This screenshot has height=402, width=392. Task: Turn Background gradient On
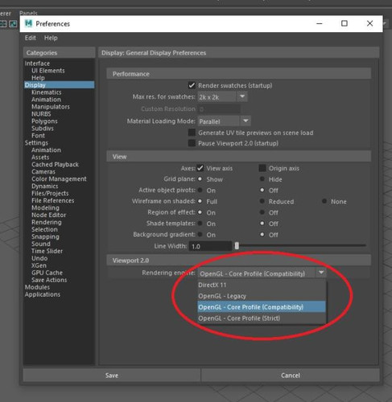pyautogui.click(x=200, y=235)
